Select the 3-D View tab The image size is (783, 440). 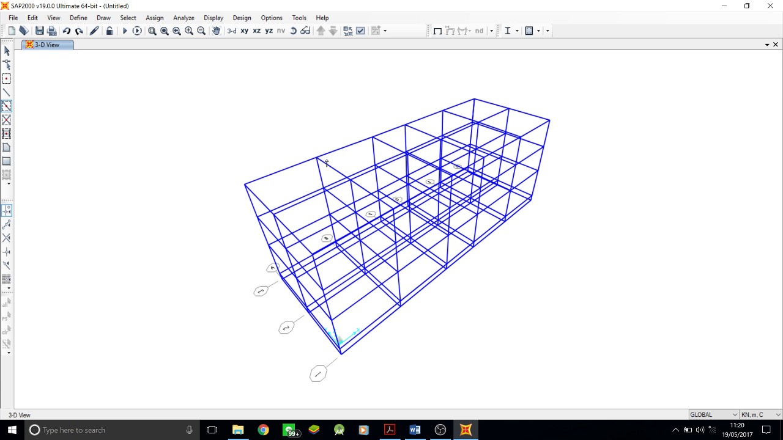tap(48, 45)
